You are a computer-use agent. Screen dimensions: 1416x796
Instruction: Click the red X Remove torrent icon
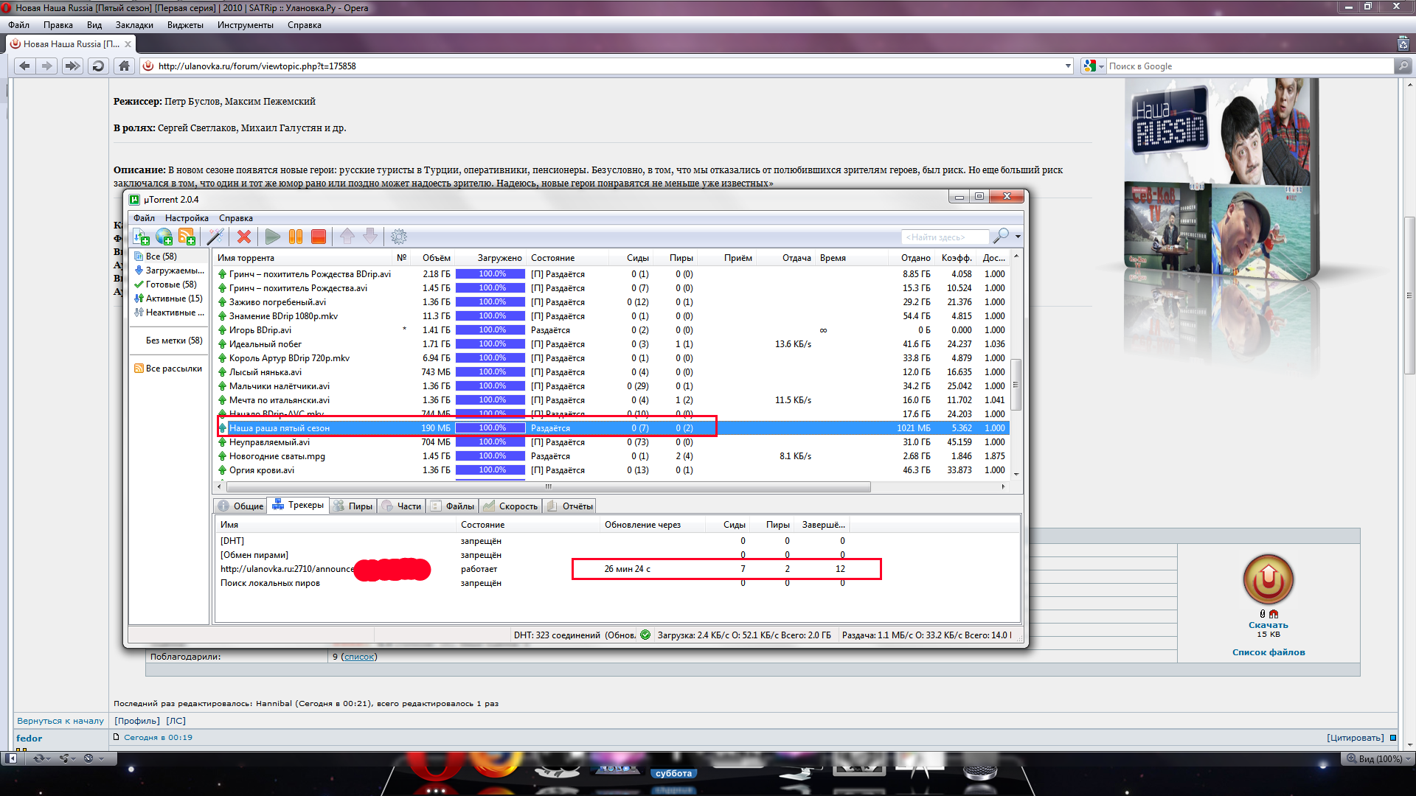(244, 237)
